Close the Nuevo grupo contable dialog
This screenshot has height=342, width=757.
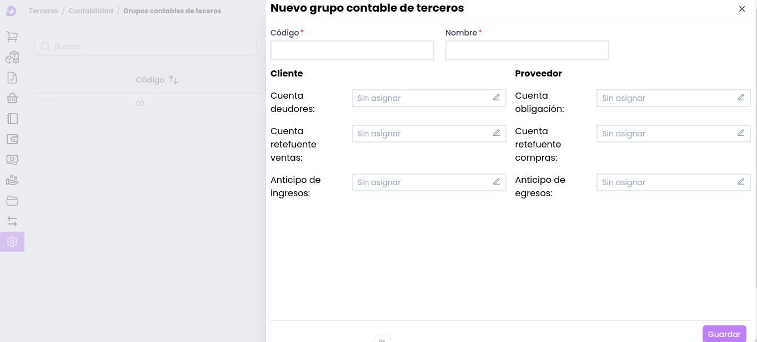(741, 9)
